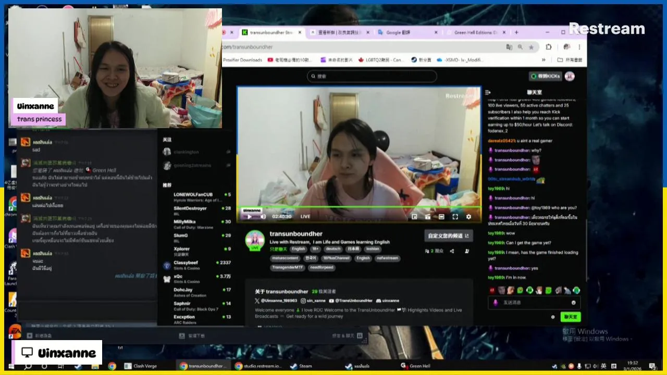Click the taskbar clock showing 19:32

[x=632, y=366]
